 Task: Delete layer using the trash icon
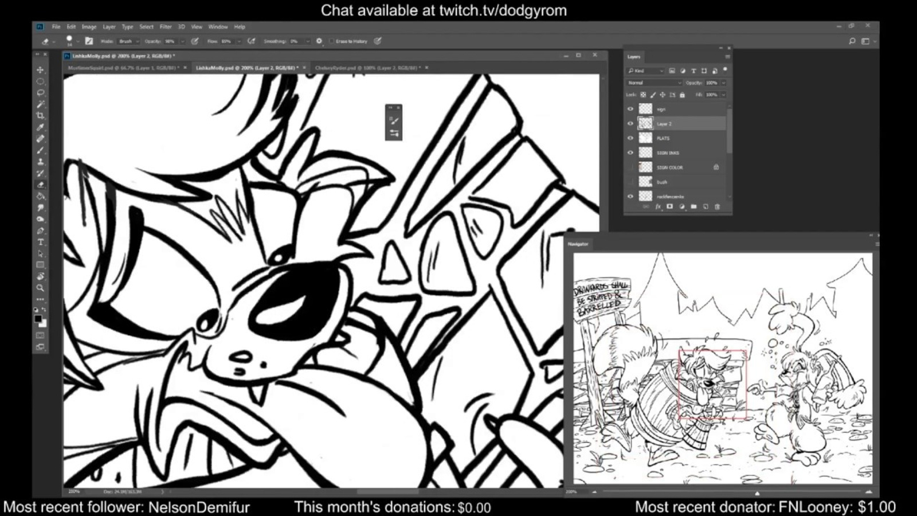tap(717, 207)
